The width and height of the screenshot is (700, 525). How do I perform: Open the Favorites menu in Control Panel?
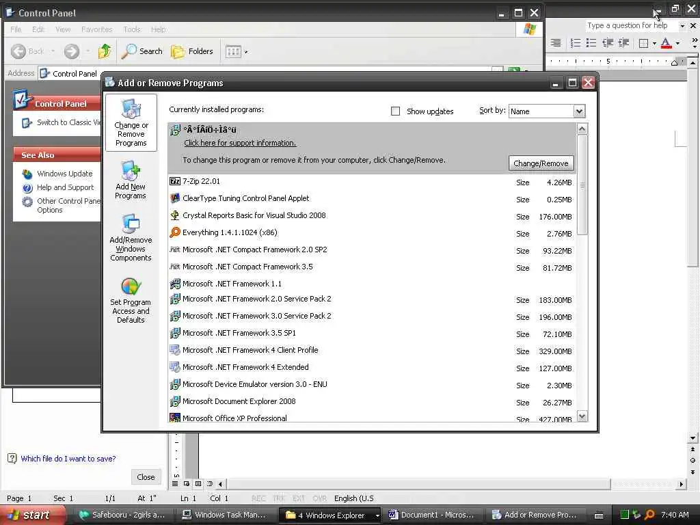[97, 29]
